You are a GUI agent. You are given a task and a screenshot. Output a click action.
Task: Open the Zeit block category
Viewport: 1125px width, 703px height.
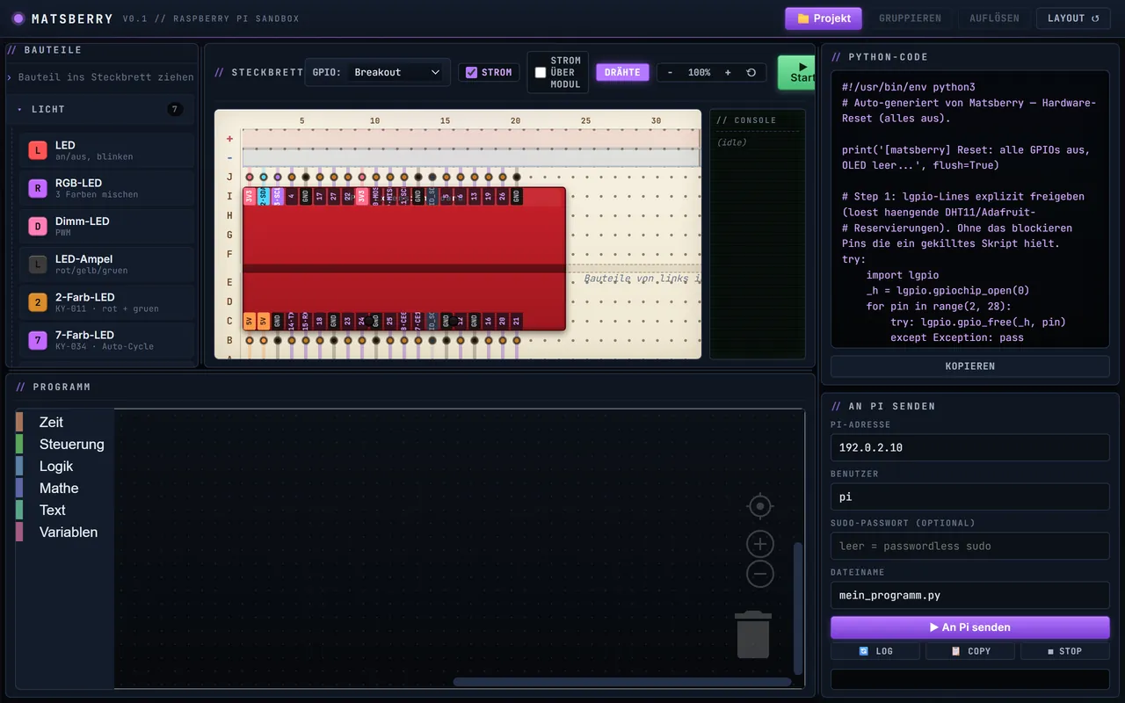click(65, 423)
